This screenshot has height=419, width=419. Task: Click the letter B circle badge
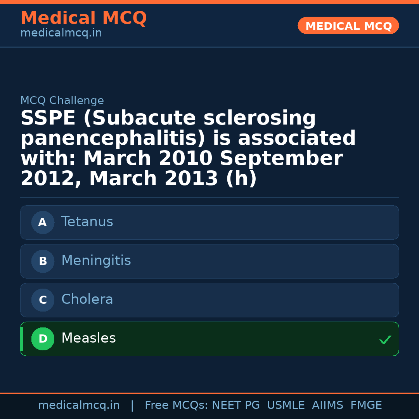43,261
